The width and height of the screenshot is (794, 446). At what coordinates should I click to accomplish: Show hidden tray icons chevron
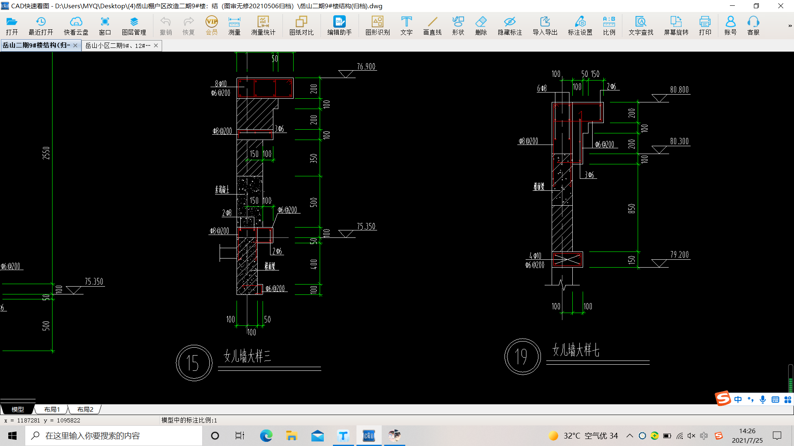click(x=630, y=436)
